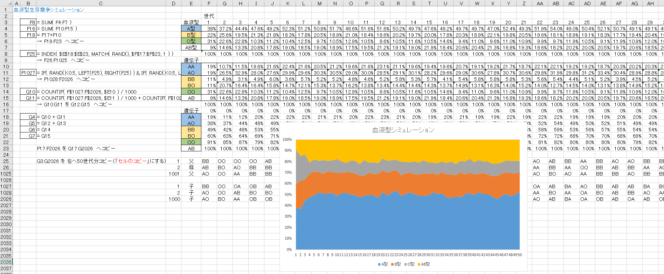Click the formula text = G15
The image size is (664, 274).
point(44,136)
